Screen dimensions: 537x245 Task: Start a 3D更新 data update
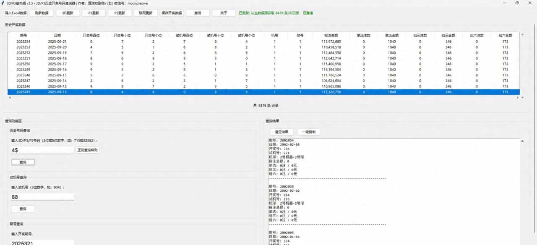point(67,13)
